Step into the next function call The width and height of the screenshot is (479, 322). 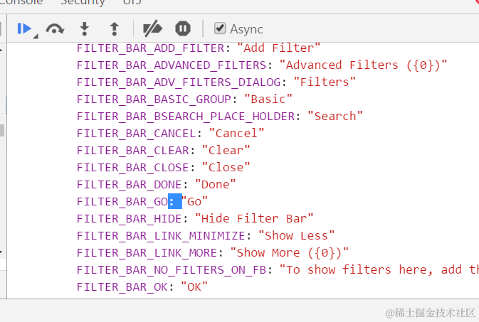(85, 29)
